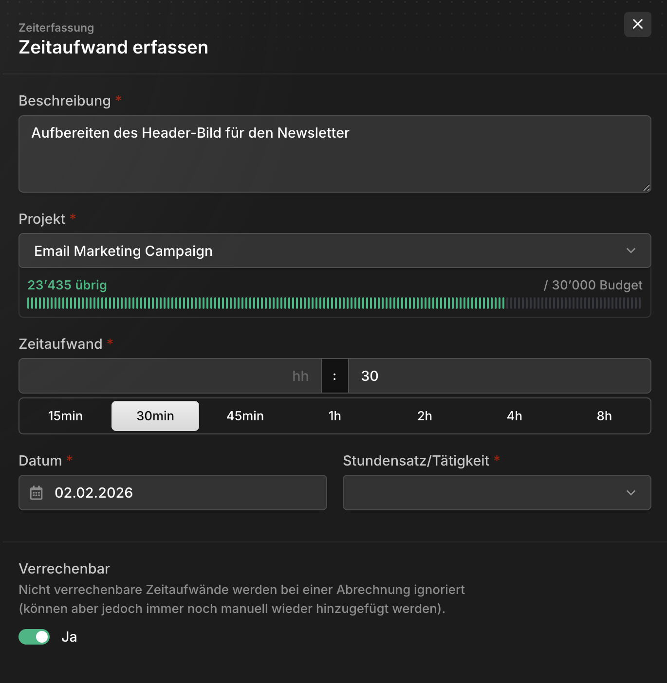Screen dimensions: 667x683
Task: Click the calendar icon in Datum field
Action: click(37, 493)
